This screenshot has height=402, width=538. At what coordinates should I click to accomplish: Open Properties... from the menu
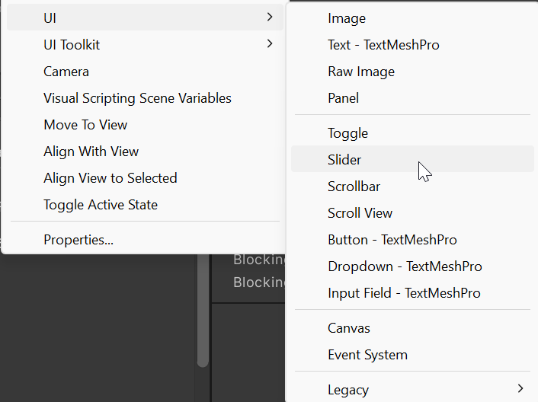(145, 240)
